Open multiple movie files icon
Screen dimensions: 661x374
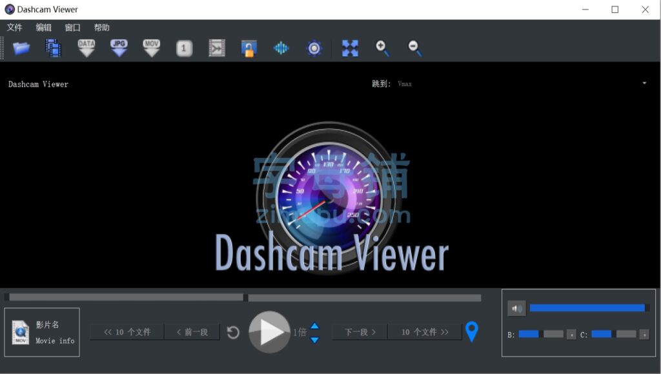tap(54, 48)
